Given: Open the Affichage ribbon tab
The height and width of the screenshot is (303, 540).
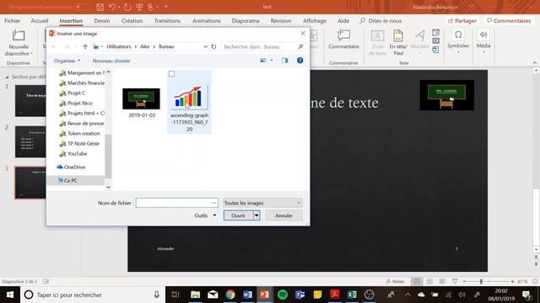Looking at the screenshot, I should click(x=315, y=21).
